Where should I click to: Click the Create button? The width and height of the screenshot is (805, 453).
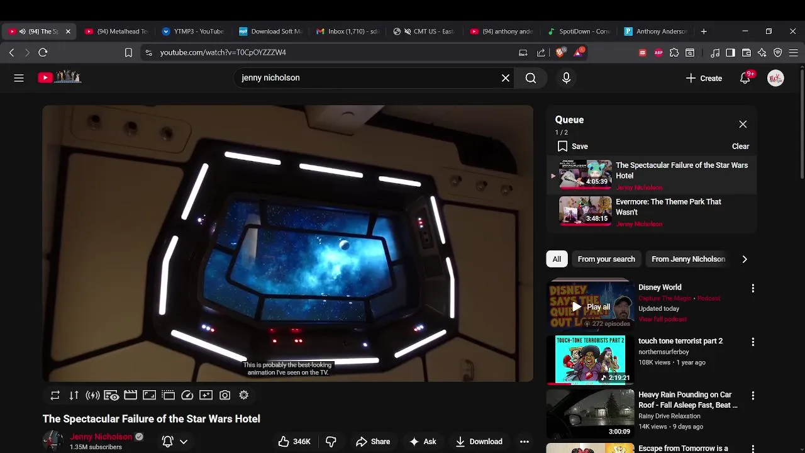[x=704, y=78]
